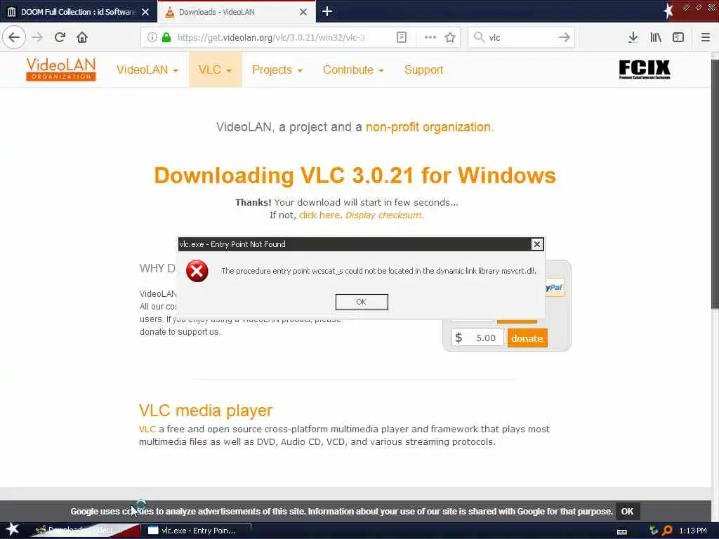The width and height of the screenshot is (719, 539).
Task: Click the browser Forward arrow button
Action: (x=37, y=37)
